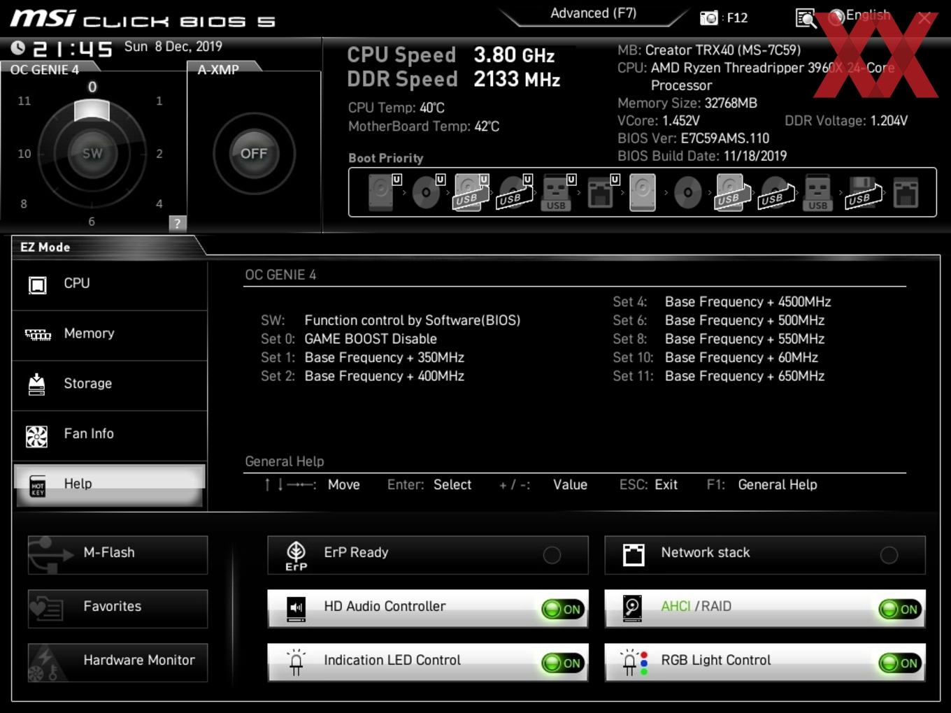Click the MotherBoard Temp 42°C reading

pyautogui.click(x=424, y=127)
